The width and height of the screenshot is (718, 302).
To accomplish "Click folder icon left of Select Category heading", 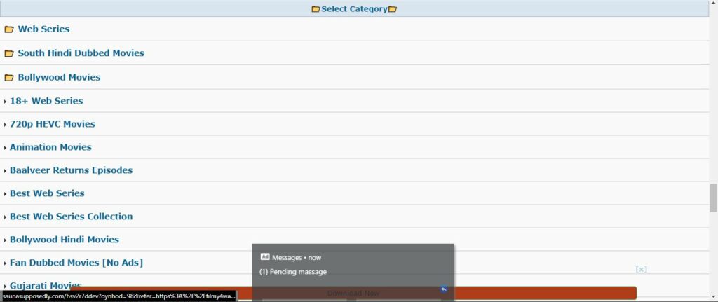I will tap(316, 9).
